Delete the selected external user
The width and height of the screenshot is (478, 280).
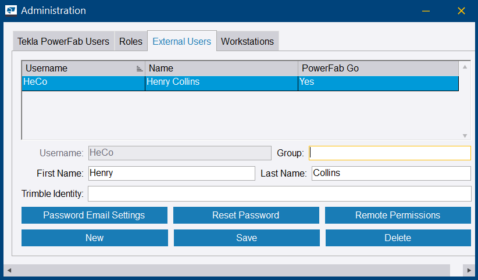click(x=398, y=238)
